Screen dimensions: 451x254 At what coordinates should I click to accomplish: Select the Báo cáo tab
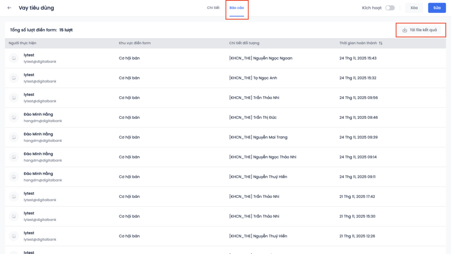click(237, 8)
